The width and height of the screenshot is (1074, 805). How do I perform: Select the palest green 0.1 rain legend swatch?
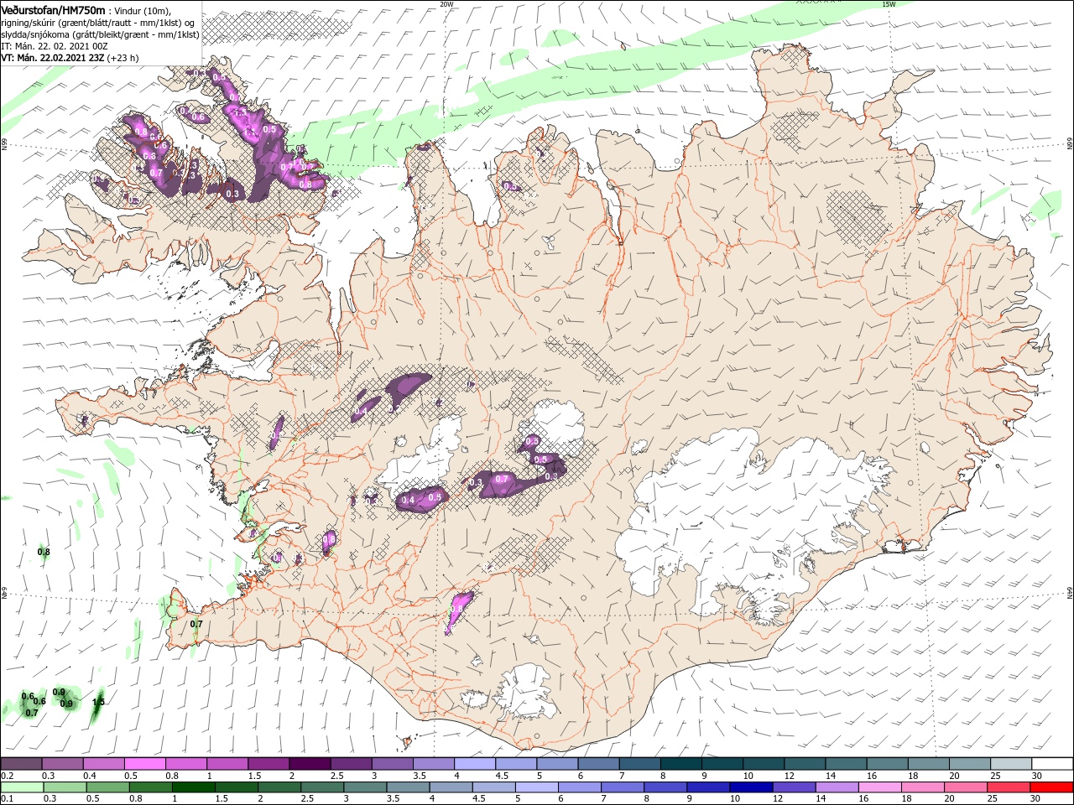click(x=22, y=787)
